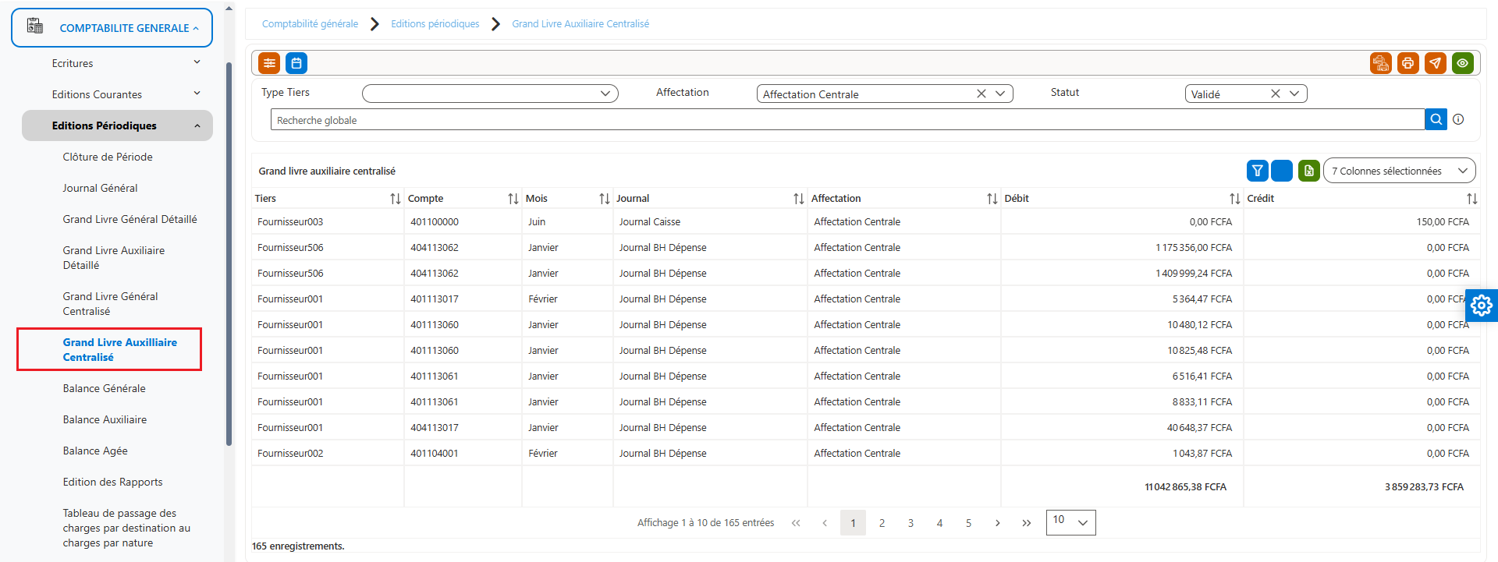Image resolution: width=1498 pixels, height=562 pixels.
Task: Go to previous page arrow
Action: (x=825, y=523)
